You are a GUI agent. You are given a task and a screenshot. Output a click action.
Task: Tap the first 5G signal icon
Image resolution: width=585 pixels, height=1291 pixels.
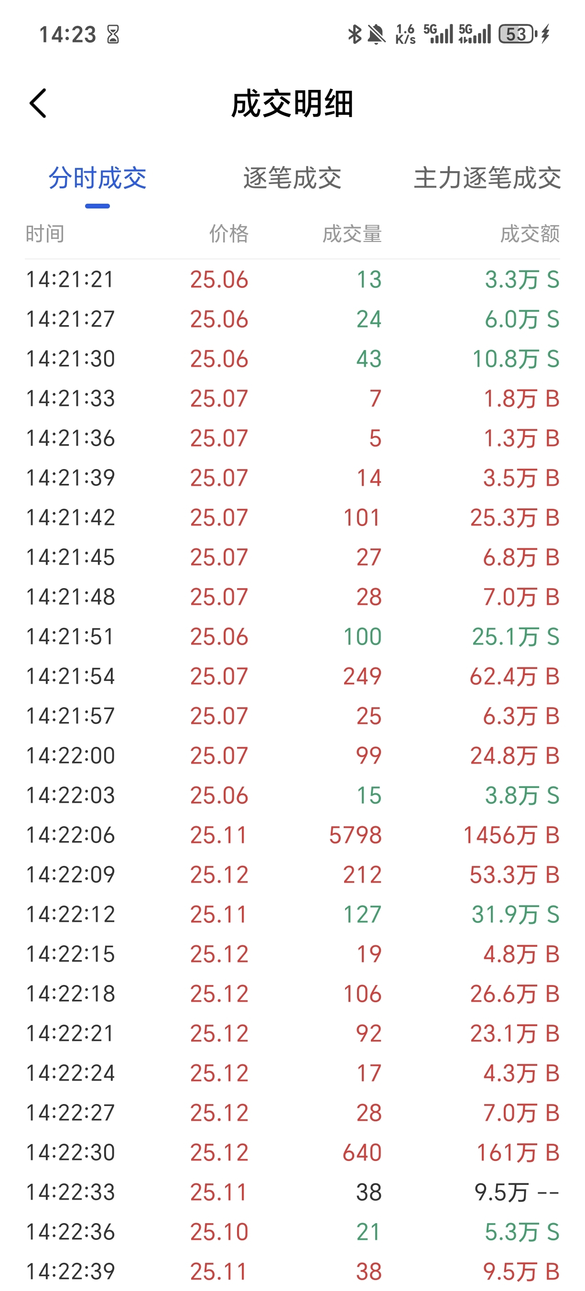[439, 34]
